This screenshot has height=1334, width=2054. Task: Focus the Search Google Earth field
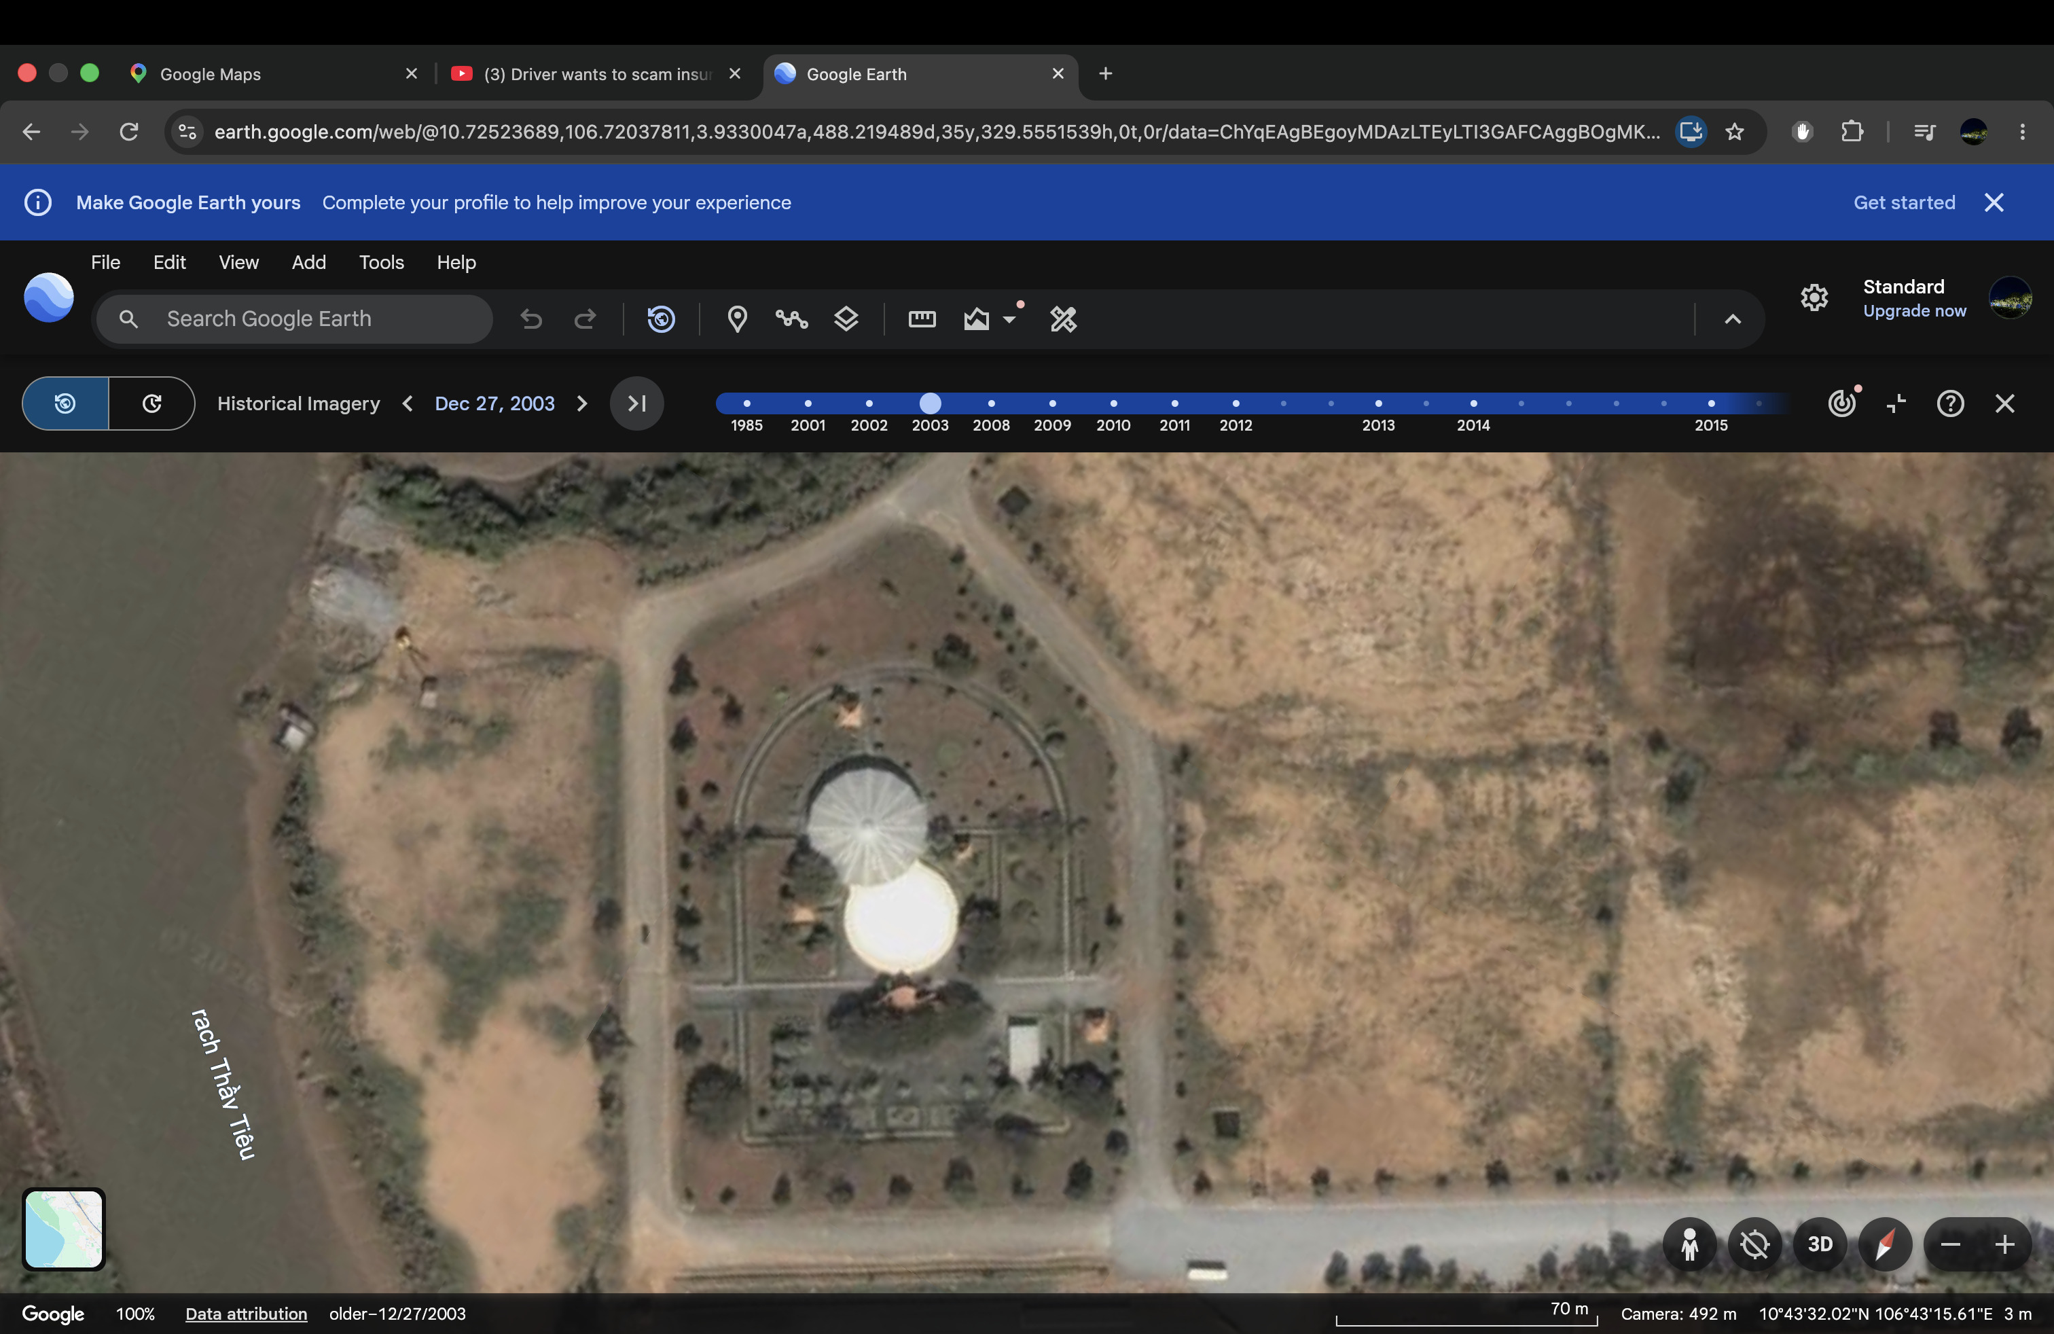(x=294, y=319)
